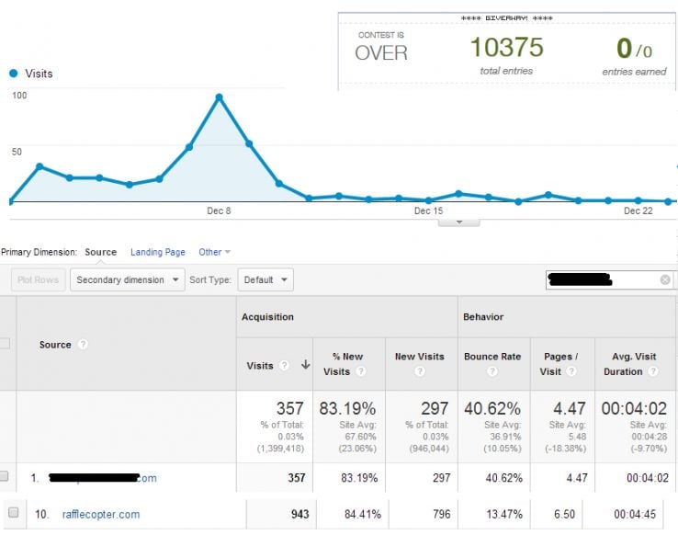Screen dimensions: 678x535
Task: Click the help icon beside Visits column
Action: (x=284, y=366)
